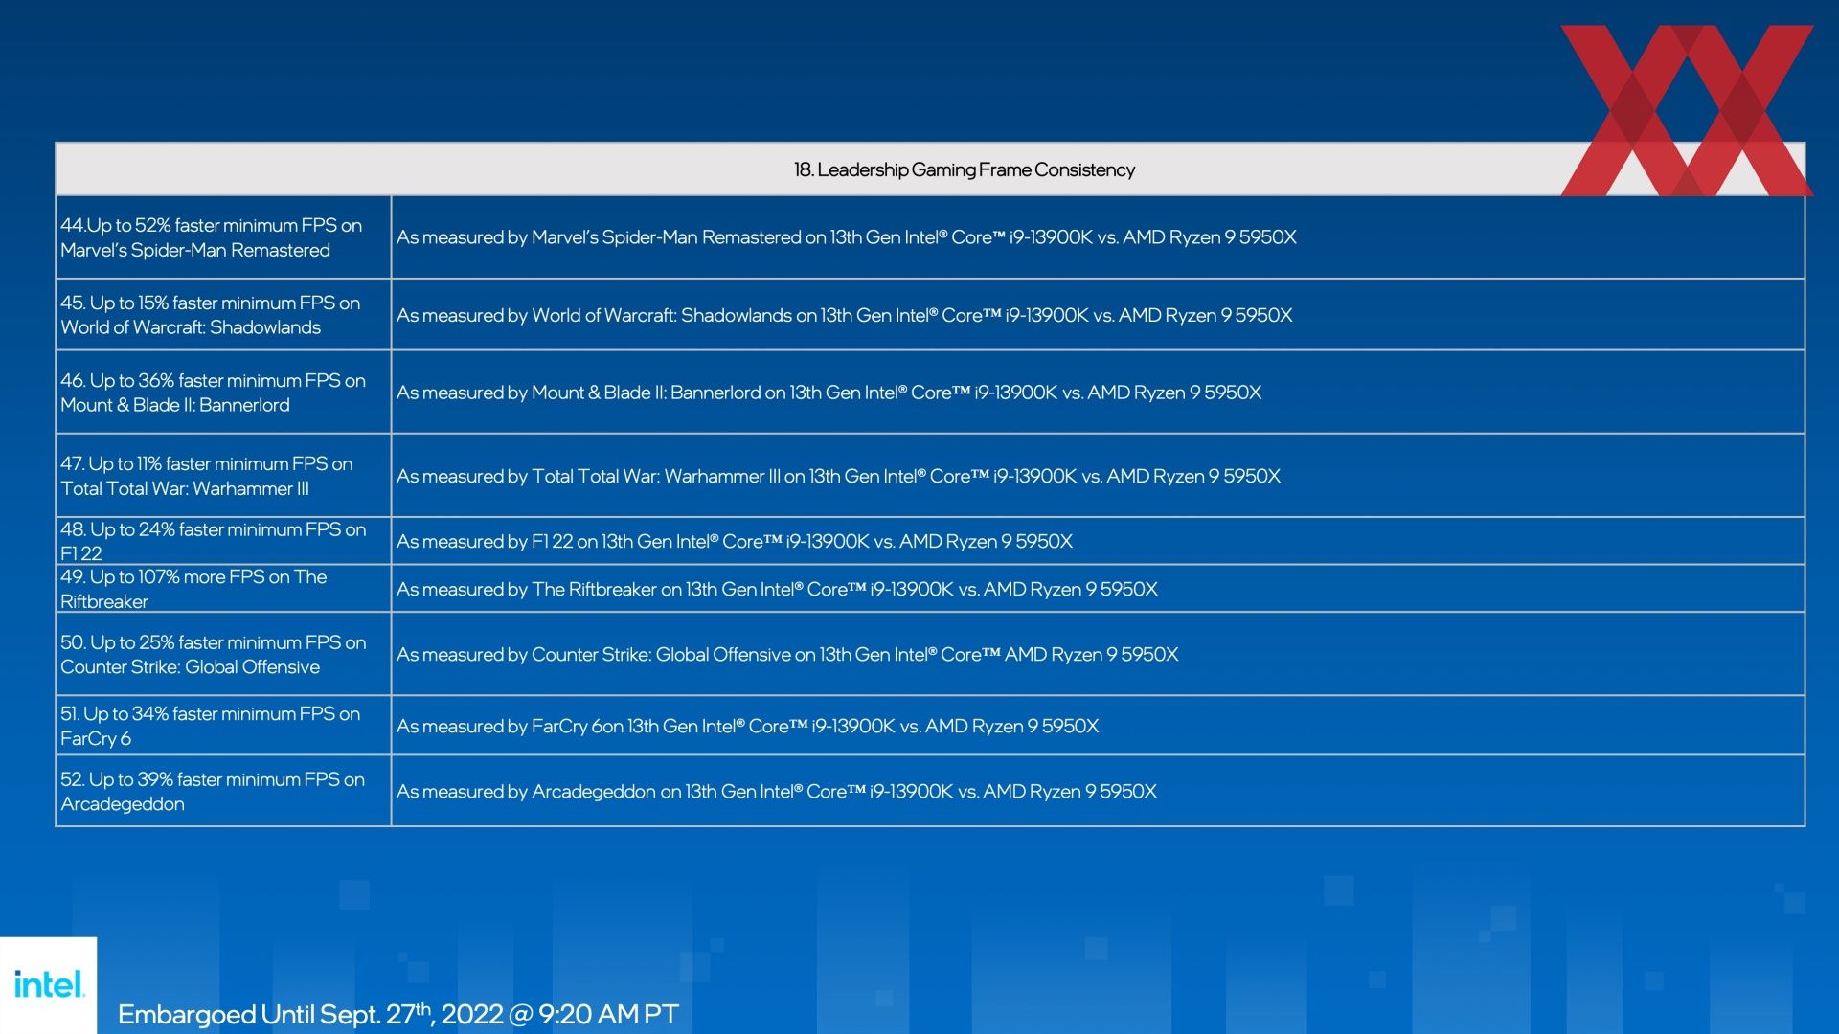The height and width of the screenshot is (1034, 1839).
Task: Select claim '47. Up to 11% faster minimum FPS' cell
Action: point(223,476)
